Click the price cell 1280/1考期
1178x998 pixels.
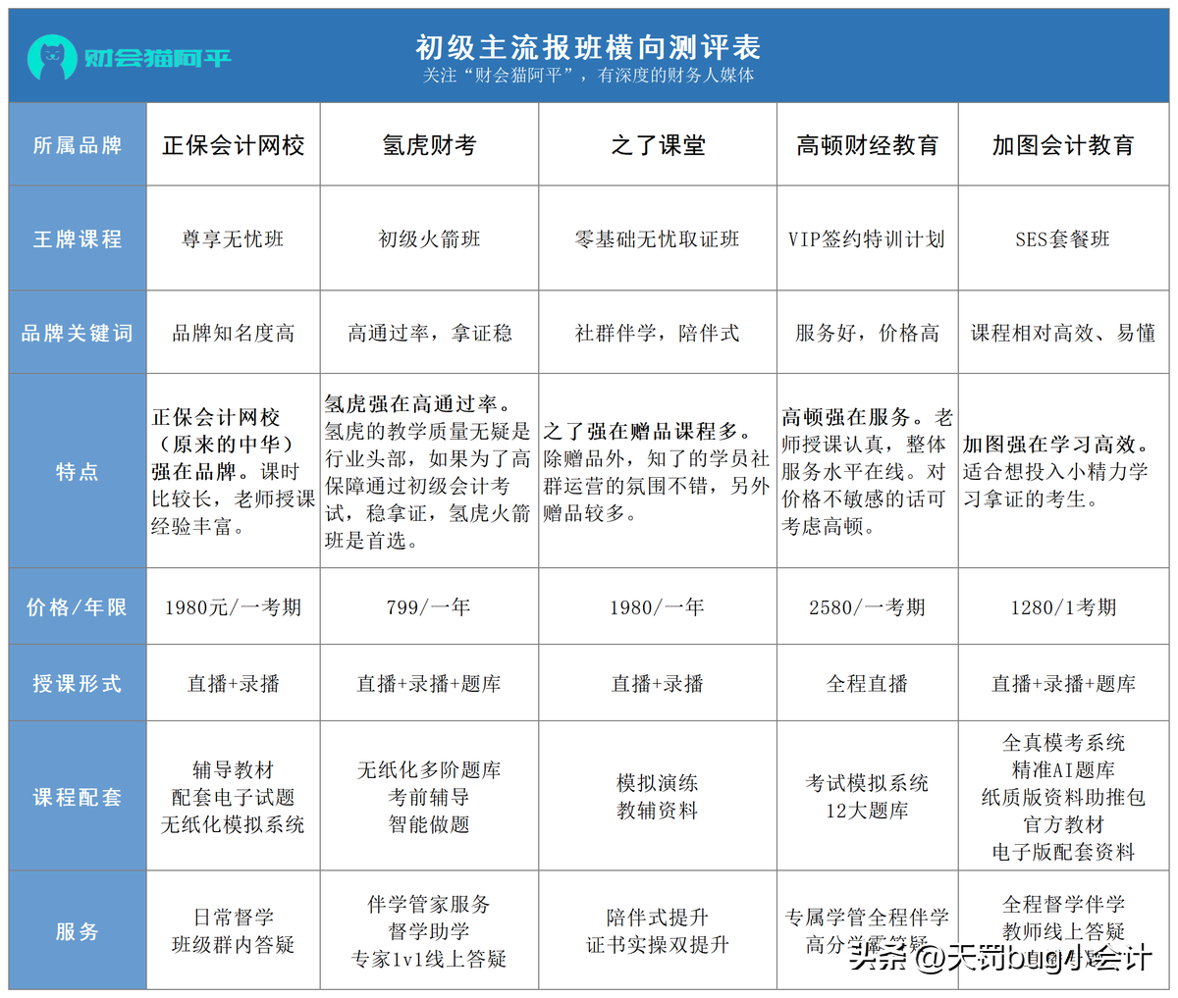click(1063, 607)
